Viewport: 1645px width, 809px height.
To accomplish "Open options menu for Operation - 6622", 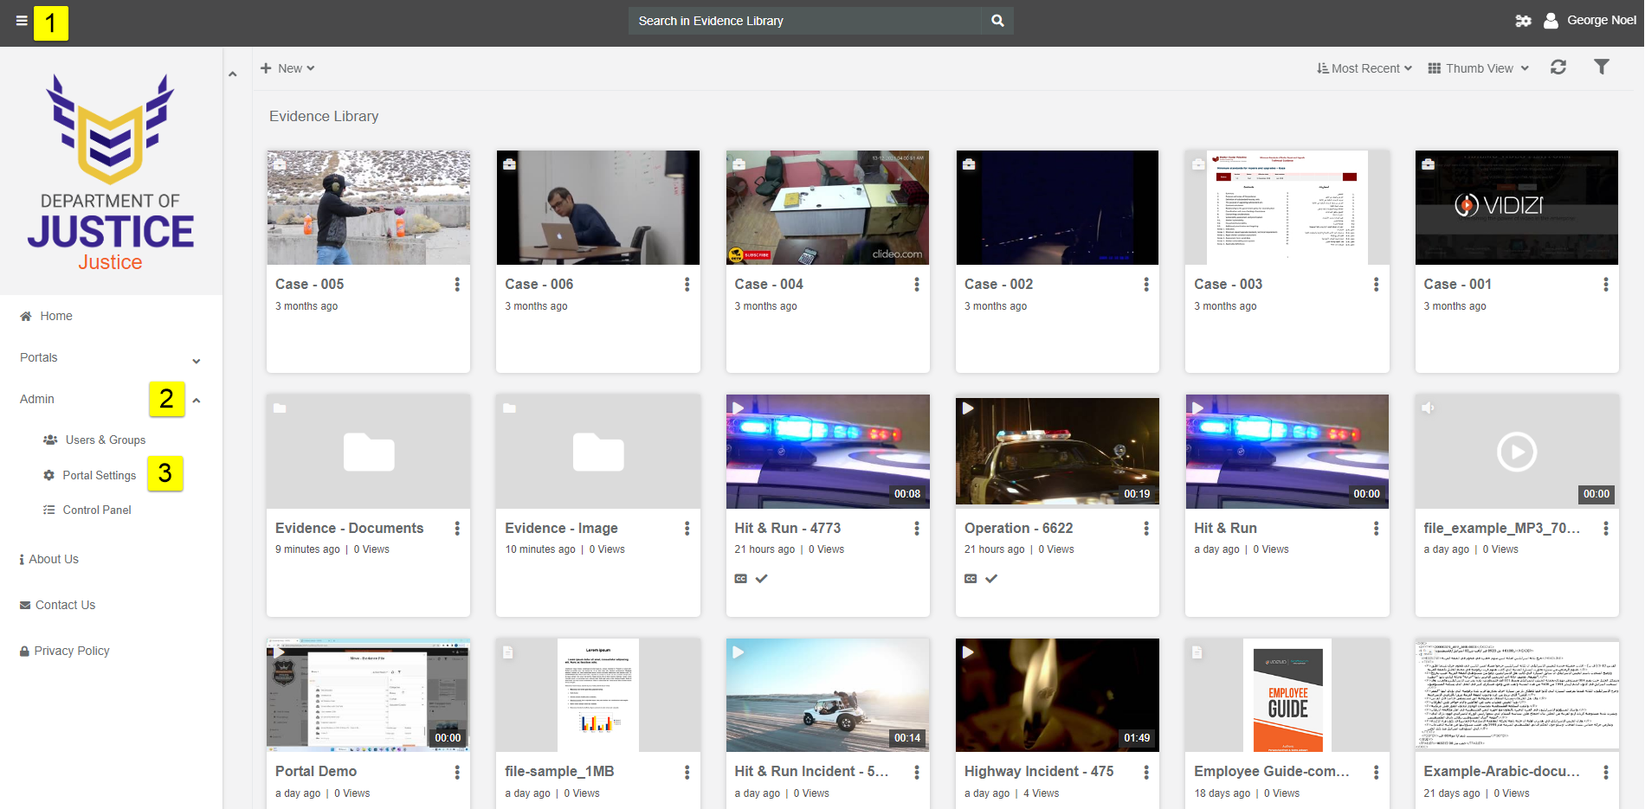I will click(1146, 529).
